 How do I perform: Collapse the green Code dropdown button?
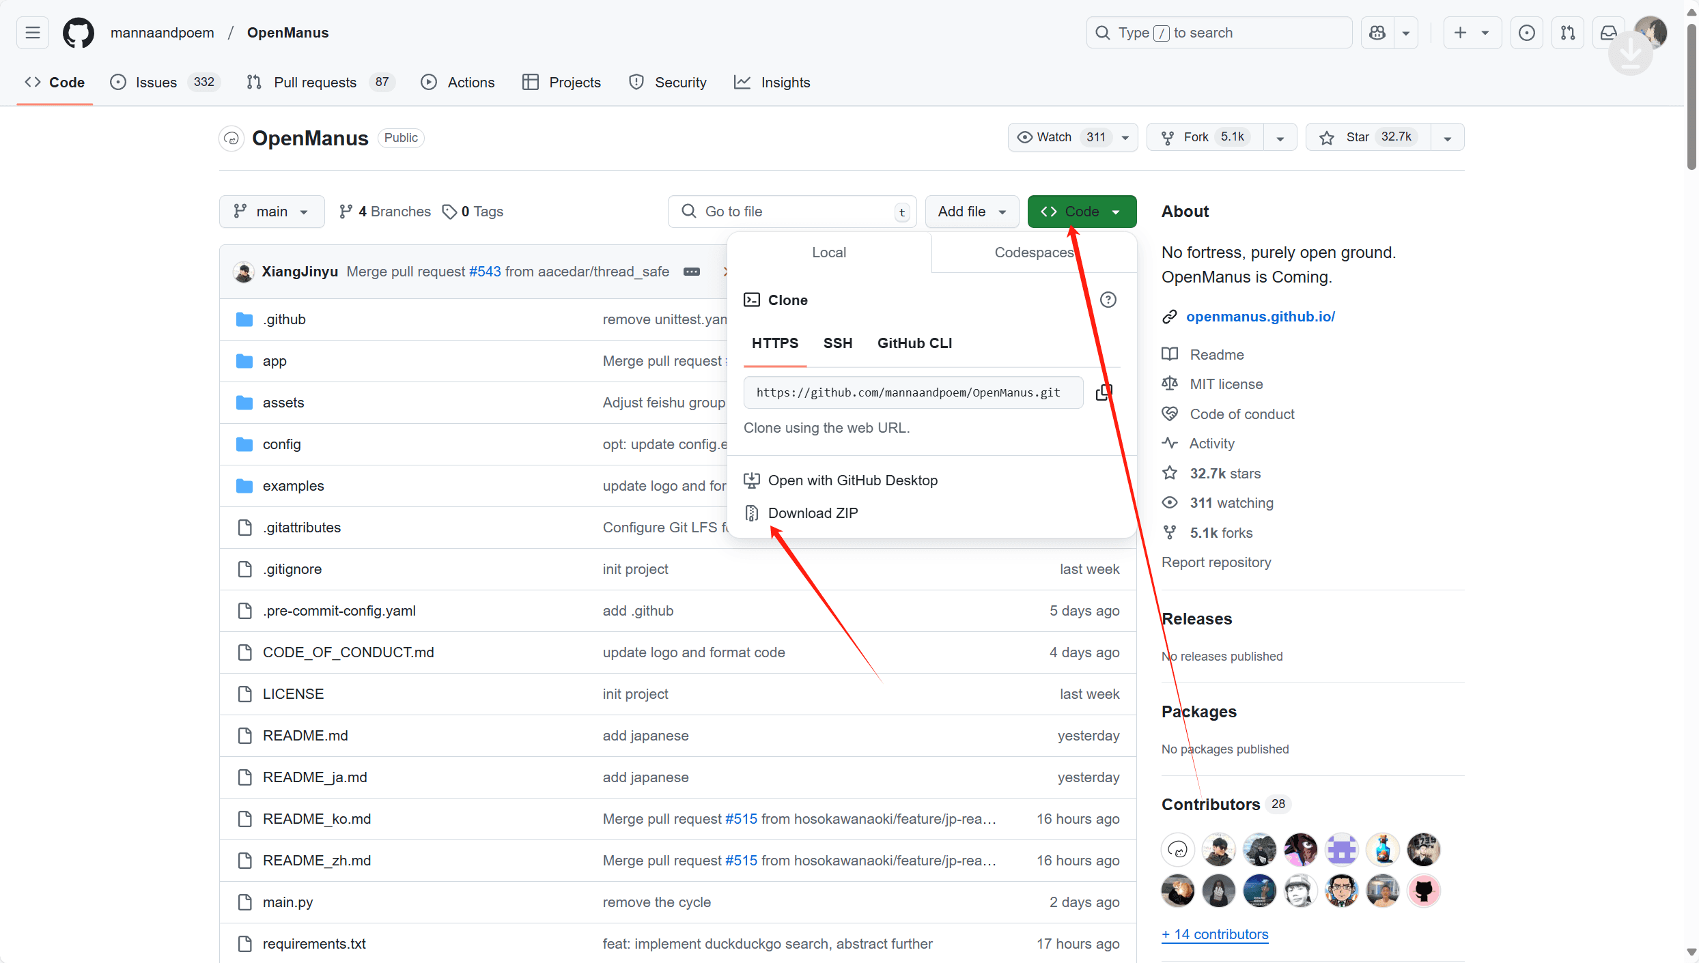click(1082, 212)
